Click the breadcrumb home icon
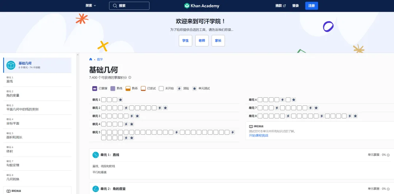This screenshot has width=394, height=194. coord(91,59)
